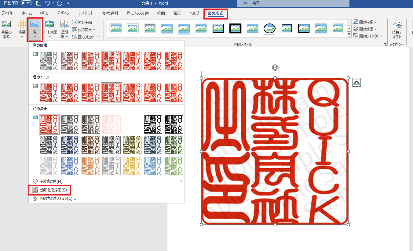413x251 pixels.
Task: Select the oval picture style thumbnail
Action: pos(269,28)
